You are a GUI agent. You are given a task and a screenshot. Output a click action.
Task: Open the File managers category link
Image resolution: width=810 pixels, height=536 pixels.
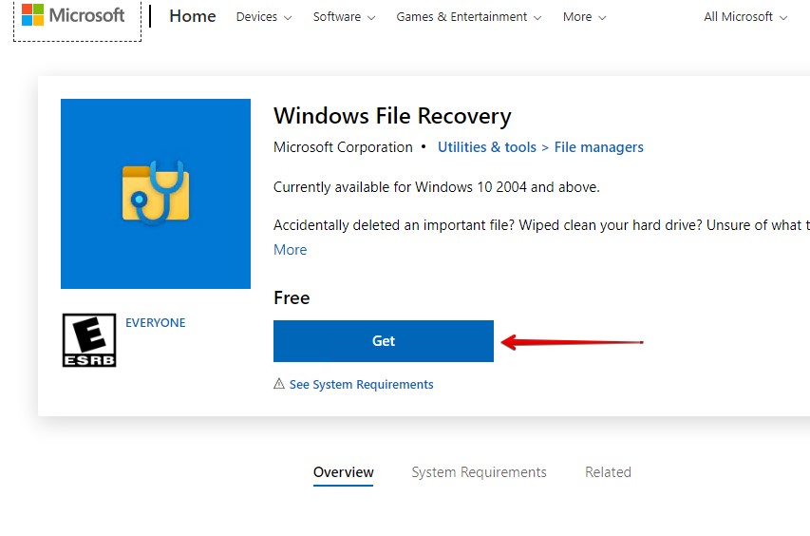(x=599, y=147)
